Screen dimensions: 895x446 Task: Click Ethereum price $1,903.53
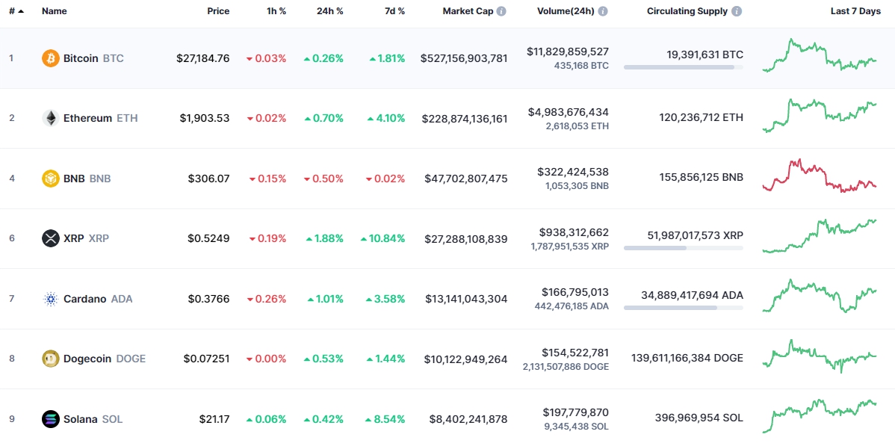[205, 118]
